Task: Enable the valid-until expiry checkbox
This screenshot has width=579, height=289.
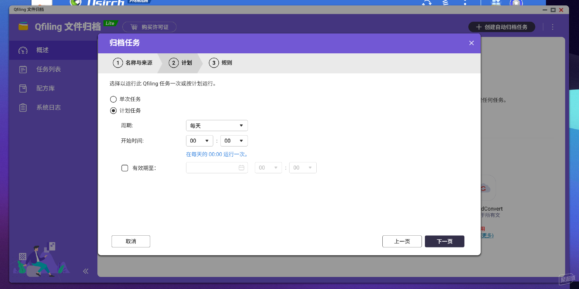Action: [125, 168]
